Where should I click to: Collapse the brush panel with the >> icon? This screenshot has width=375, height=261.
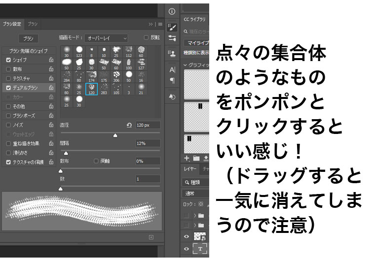pyautogui.click(x=150, y=24)
